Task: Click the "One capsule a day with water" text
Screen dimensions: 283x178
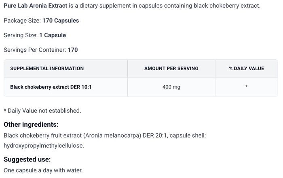Action: tap(43, 170)
